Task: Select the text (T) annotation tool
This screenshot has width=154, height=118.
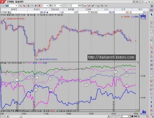Action: coord(152,98)
